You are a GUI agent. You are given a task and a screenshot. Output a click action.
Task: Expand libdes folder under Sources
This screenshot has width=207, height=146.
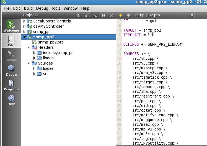(x=34, y=69)
